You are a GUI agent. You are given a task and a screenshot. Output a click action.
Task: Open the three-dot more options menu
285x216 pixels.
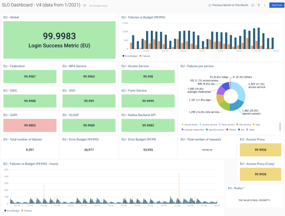point(265,5)
